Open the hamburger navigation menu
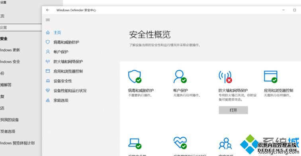 48,20
